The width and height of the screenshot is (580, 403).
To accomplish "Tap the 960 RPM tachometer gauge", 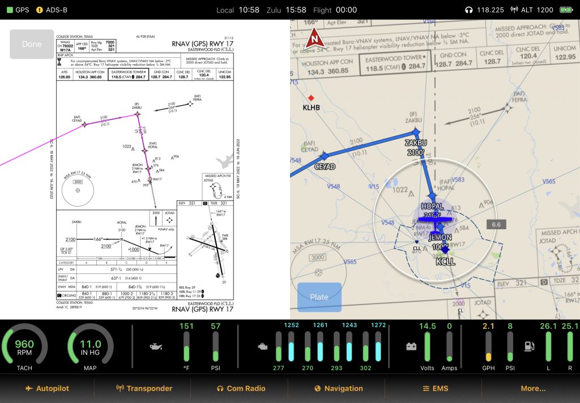I will (24, 347).
